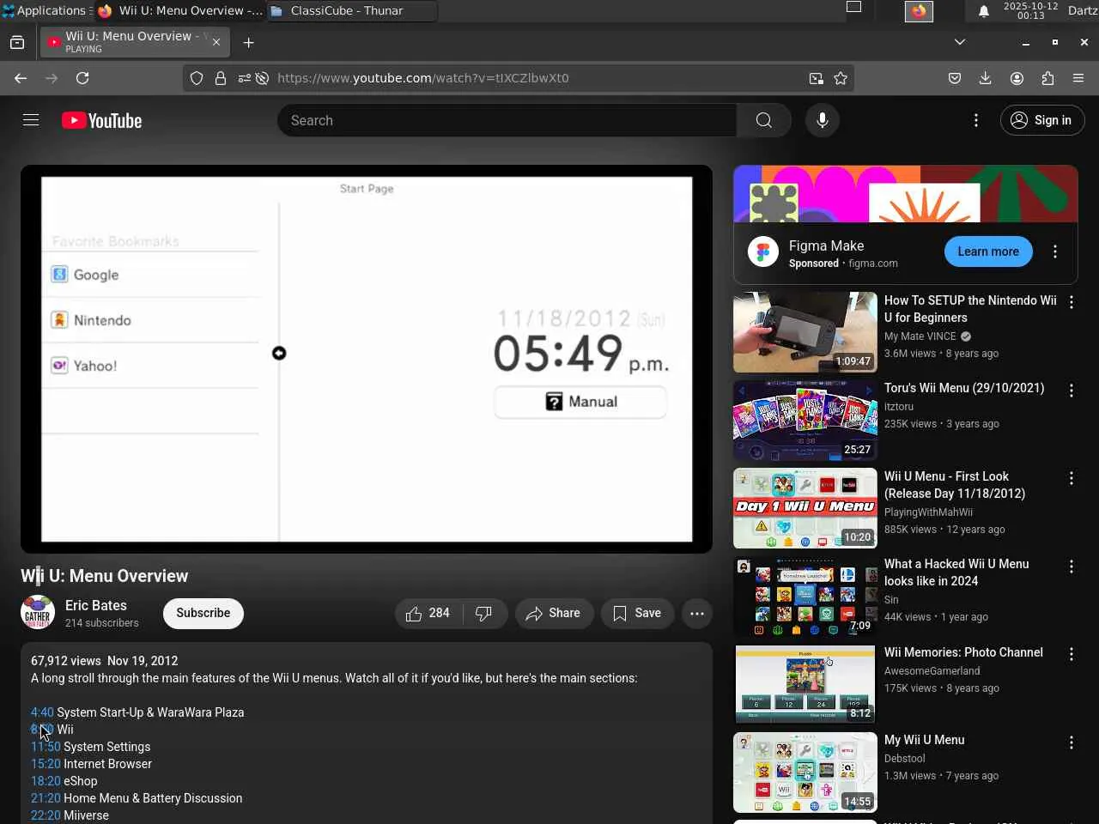1099x824 pixels.
Task: Open options for My Wii U Menu video
Action: click(x=1072, y=742)
